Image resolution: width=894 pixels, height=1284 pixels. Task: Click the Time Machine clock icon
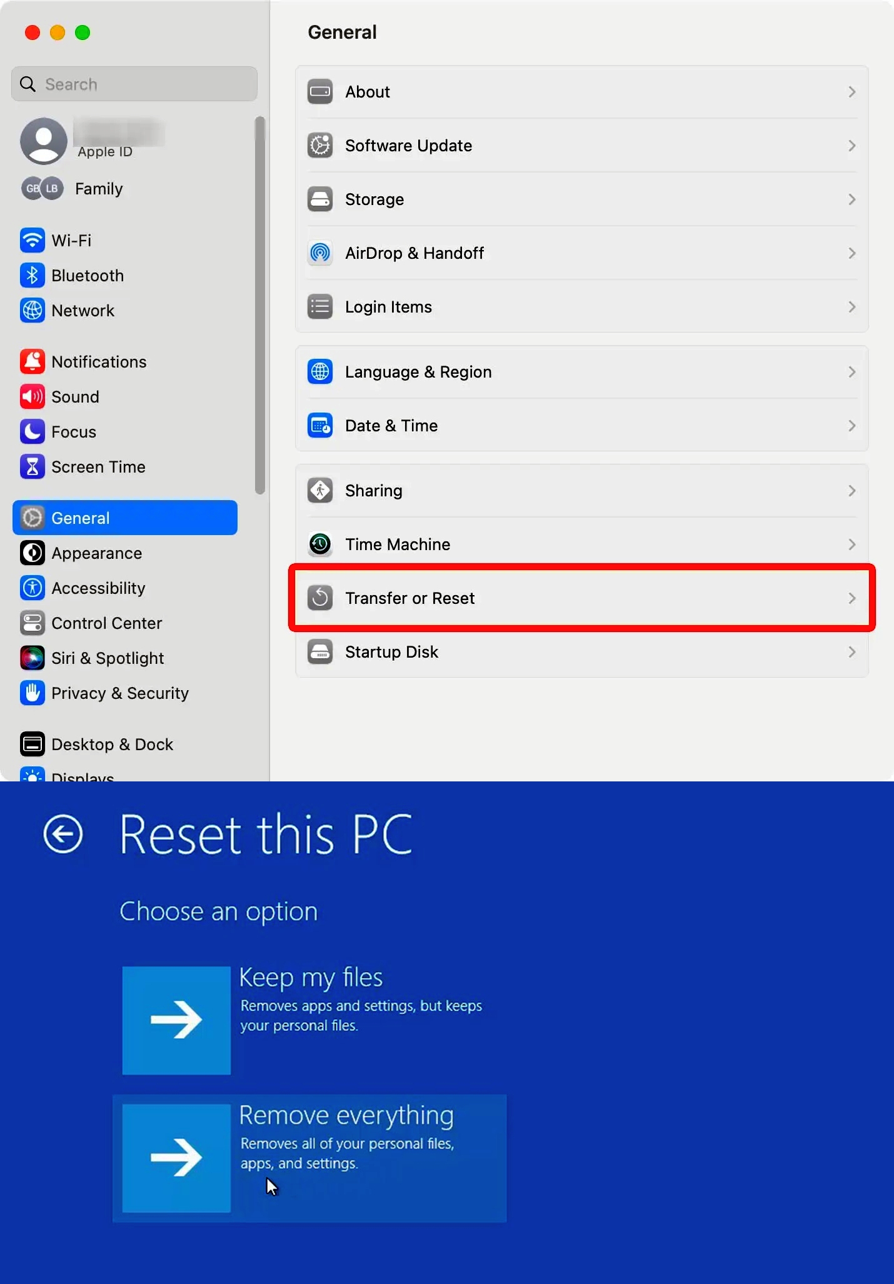point(320,544)
